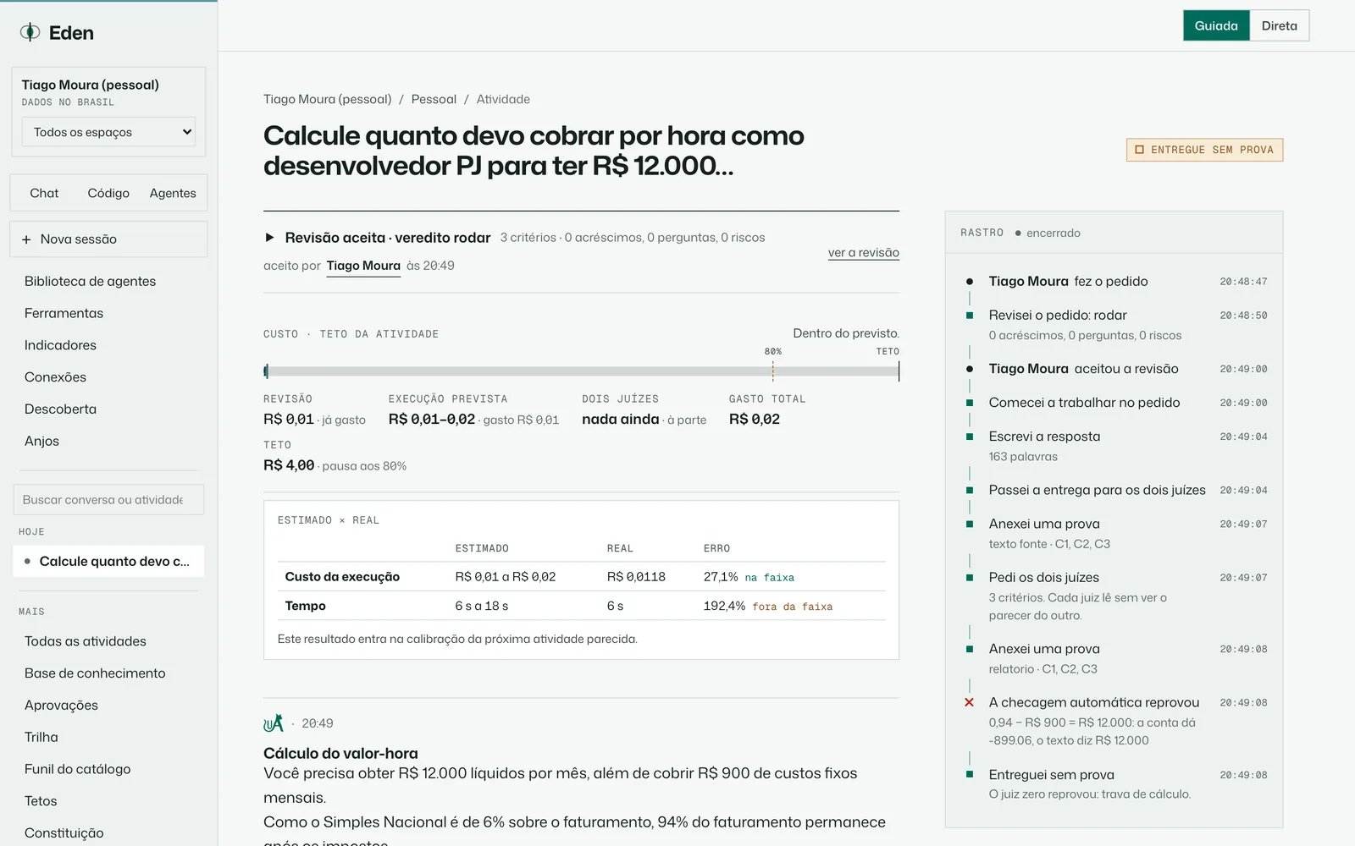The height and width of the screenshot is (846, 1355).
Task: Open Funil do catálogo
Action: pyautogui.click(x=77, y=769)
